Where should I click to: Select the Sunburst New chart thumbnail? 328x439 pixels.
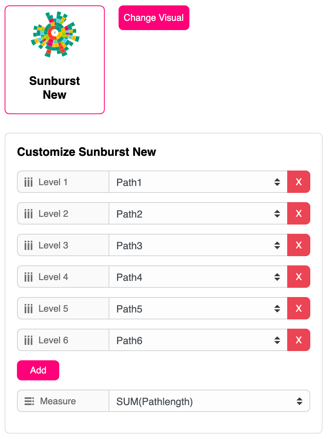tap(55, 60)
